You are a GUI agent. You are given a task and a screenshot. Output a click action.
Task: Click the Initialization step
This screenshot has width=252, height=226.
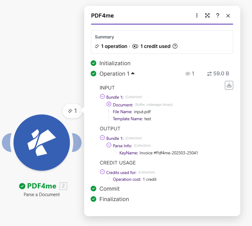click(115, 63)
